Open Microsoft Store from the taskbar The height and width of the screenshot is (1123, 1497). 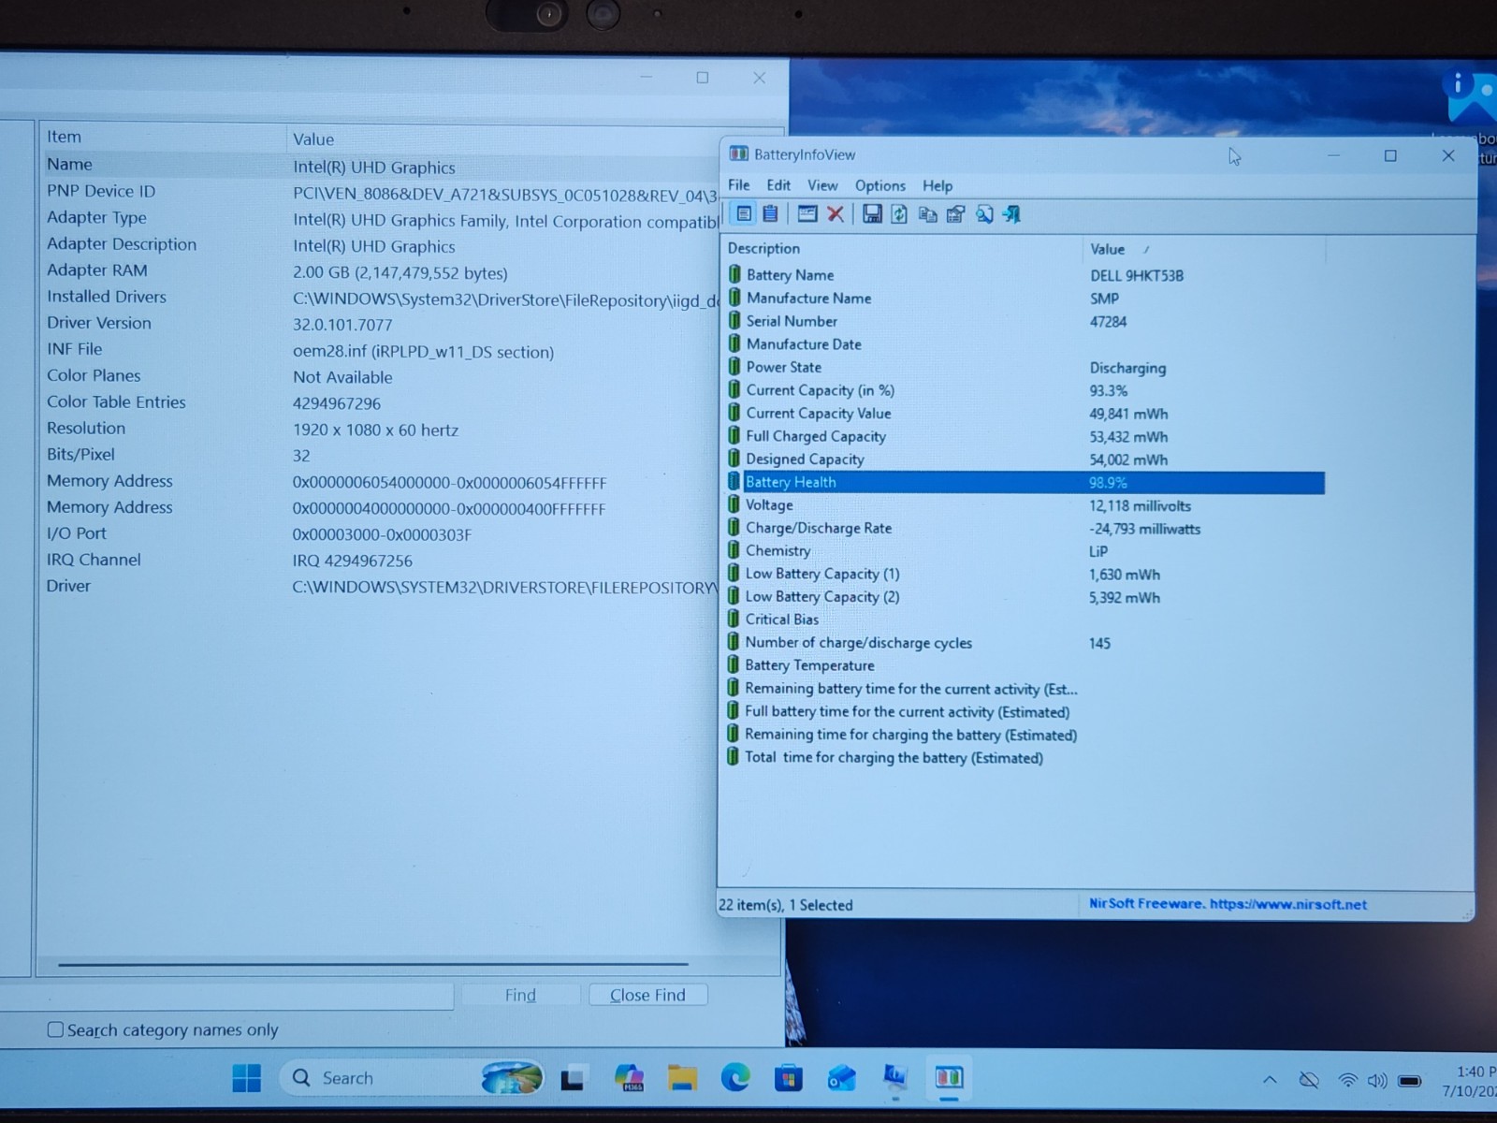point(789,1079)
